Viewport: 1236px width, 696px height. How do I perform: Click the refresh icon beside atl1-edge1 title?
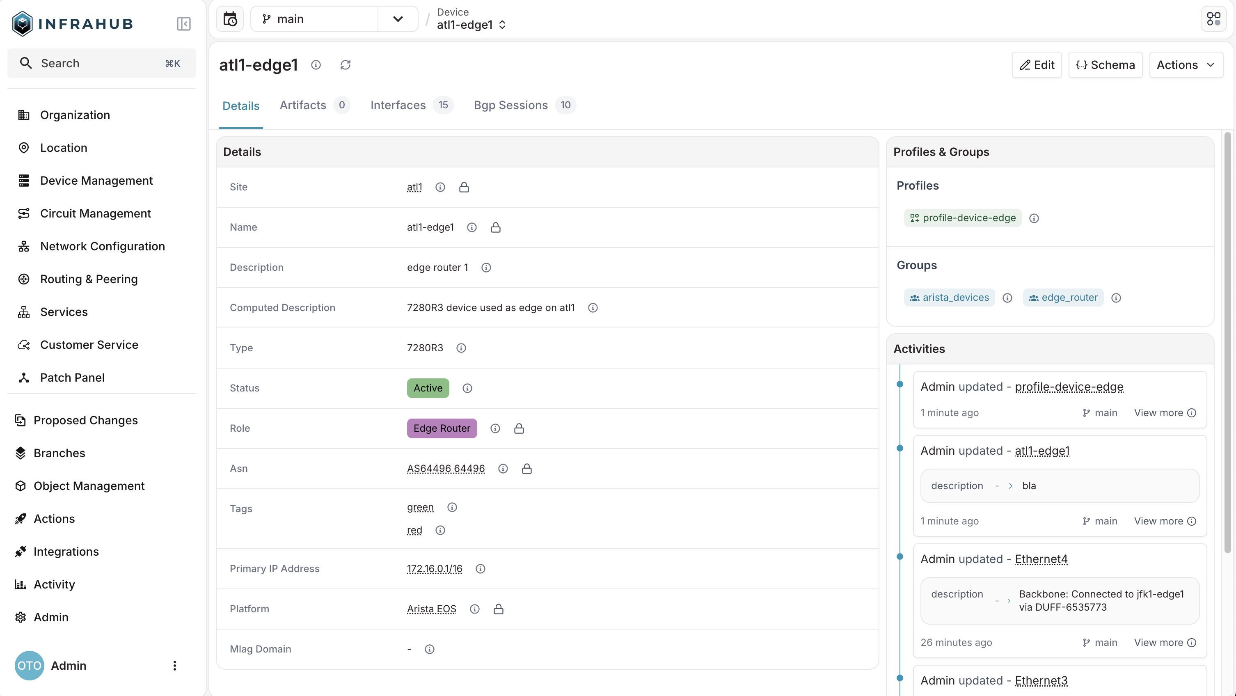[346, 65]
